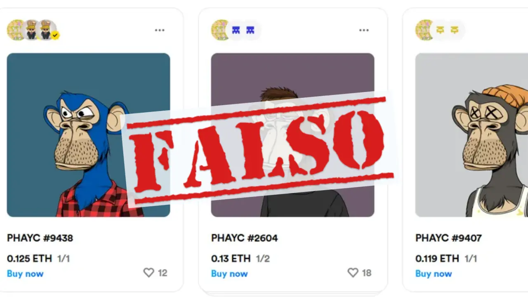Viewport: 528px width, 297px height.
Task: Open three-dot menu on PHAYC #2604 card
Action: tap(364, 30)
